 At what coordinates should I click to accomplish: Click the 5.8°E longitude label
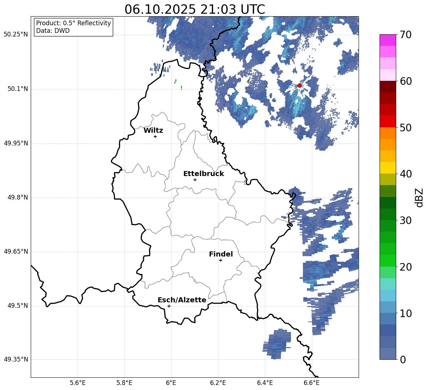click(124, 383)
